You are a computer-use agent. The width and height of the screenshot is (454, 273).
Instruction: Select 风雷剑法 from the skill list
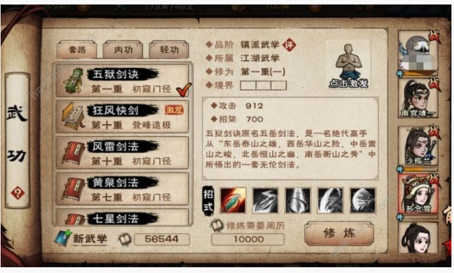click(x=122, y=153)
